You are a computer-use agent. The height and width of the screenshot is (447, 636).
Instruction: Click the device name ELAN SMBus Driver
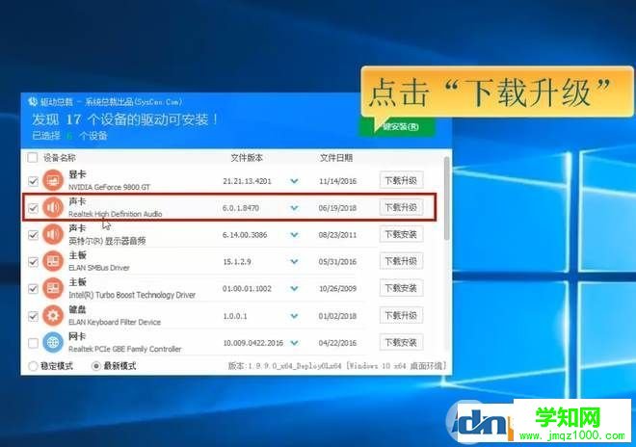coord(99,268)
